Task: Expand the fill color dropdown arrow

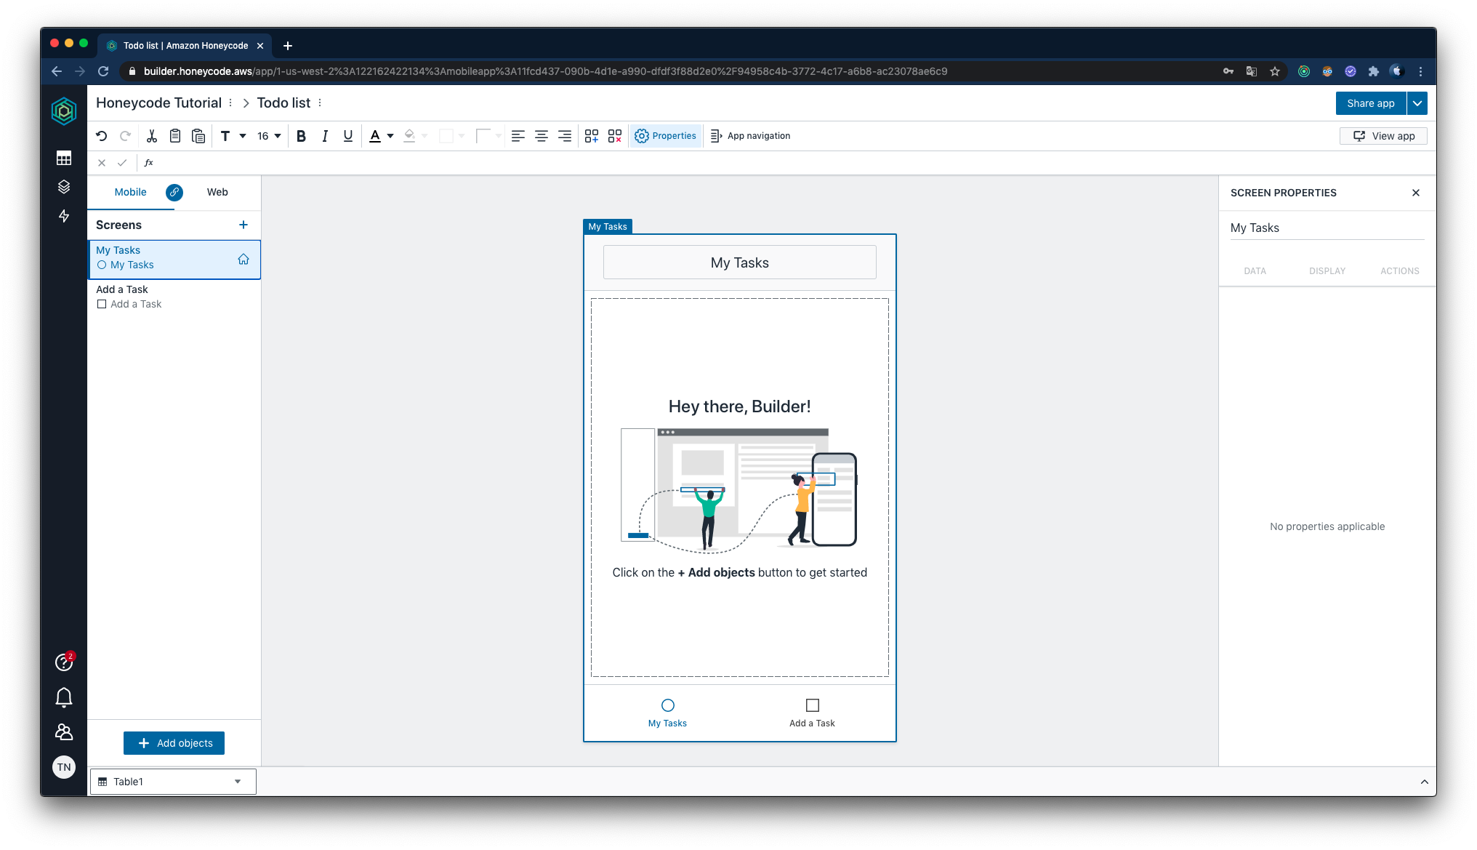Action: click(424, 136)
